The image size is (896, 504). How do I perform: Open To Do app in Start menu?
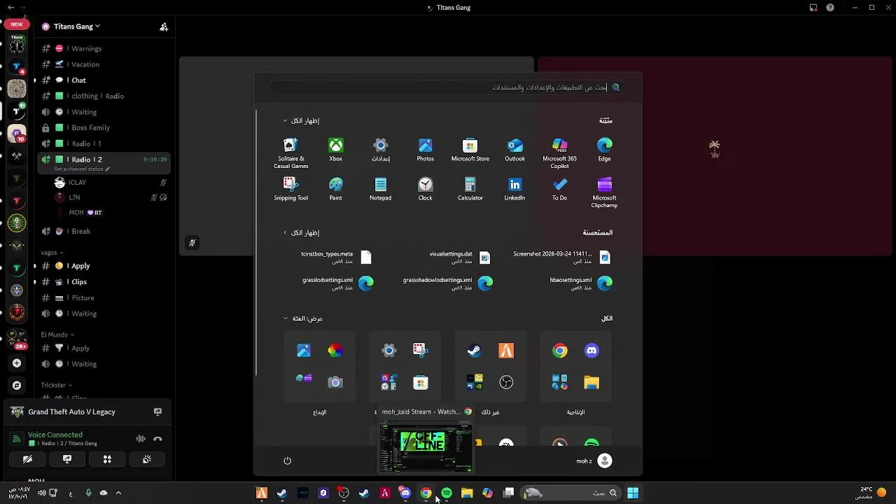[x=560, y=189]
